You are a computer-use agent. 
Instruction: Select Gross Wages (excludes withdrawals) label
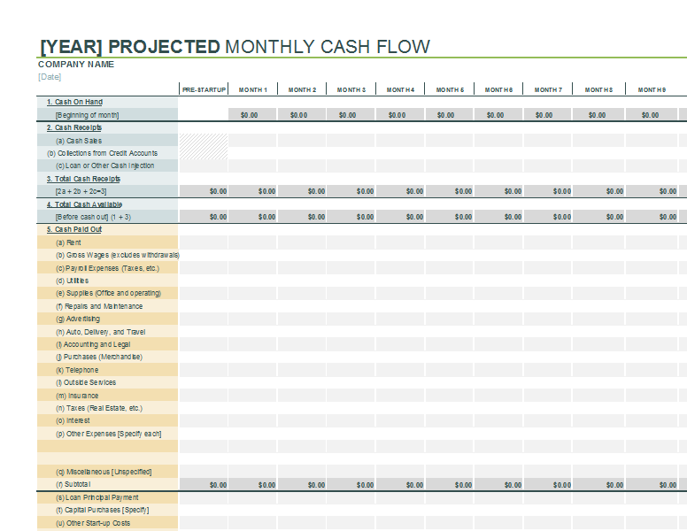click(118, 255)
